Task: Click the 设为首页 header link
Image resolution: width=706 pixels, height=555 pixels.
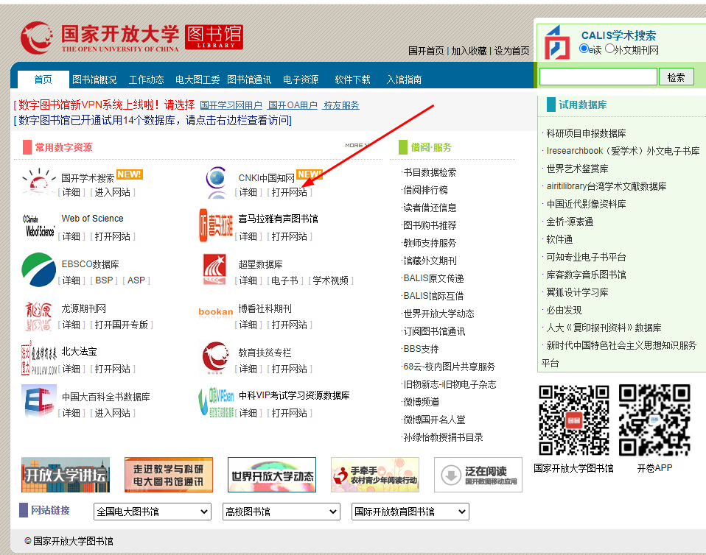Action: click(512, 51)
